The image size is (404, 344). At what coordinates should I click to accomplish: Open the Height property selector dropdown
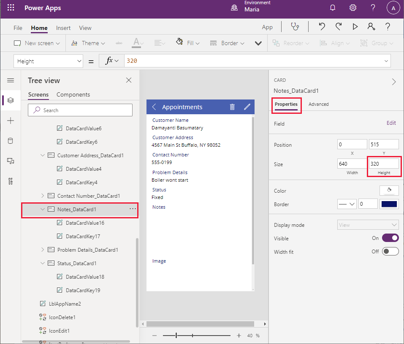[x=49, y=61]
